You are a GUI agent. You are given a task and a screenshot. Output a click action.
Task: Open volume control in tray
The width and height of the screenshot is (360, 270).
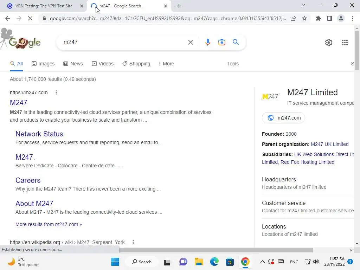[316, 262]
